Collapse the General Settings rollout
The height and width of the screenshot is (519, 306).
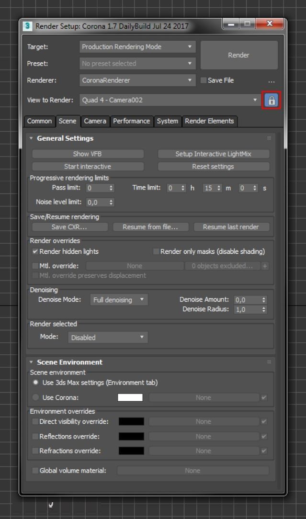click(x=31, y=138)
